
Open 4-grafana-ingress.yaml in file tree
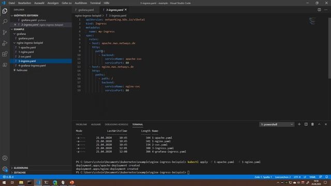click(x=32, y=66)
